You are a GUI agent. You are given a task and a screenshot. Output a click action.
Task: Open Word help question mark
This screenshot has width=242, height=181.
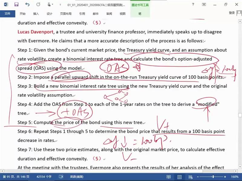[x=193, y=4]
